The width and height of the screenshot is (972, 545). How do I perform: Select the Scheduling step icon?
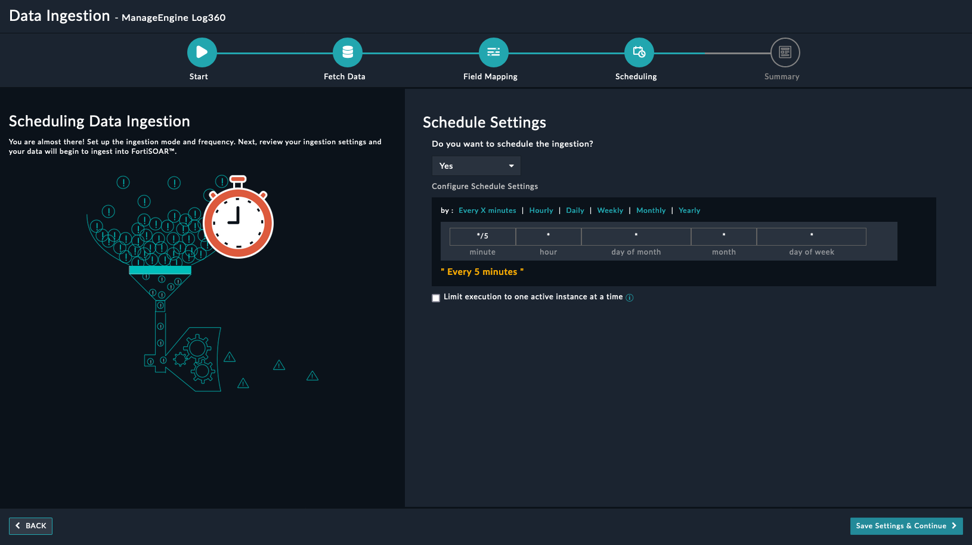638,52
